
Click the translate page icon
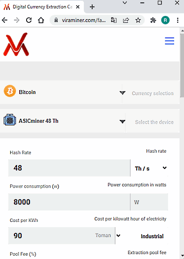[114, 20]
